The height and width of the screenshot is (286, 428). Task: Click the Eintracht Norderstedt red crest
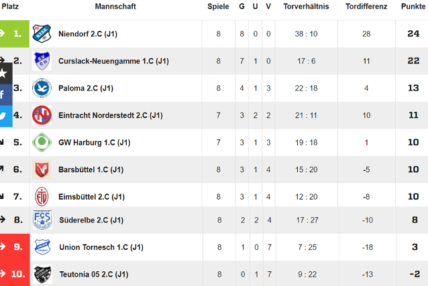point(42,115)
